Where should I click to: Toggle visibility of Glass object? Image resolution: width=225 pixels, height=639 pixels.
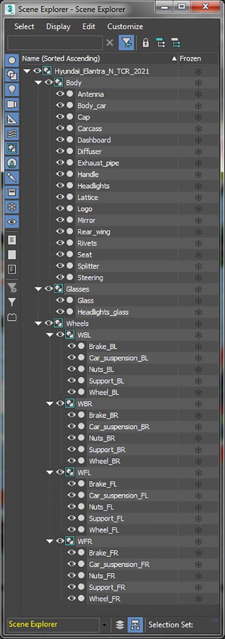click(x=60, y=301)
